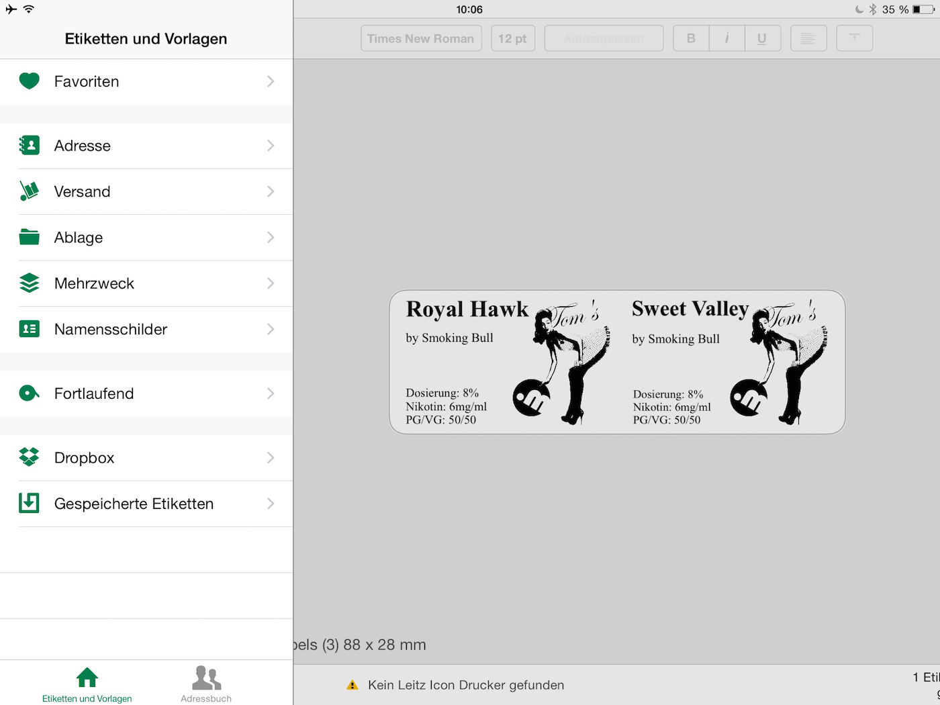940x705 pixels.
Task: Expand the Adresse chevron
Action: tap(271, 146)
